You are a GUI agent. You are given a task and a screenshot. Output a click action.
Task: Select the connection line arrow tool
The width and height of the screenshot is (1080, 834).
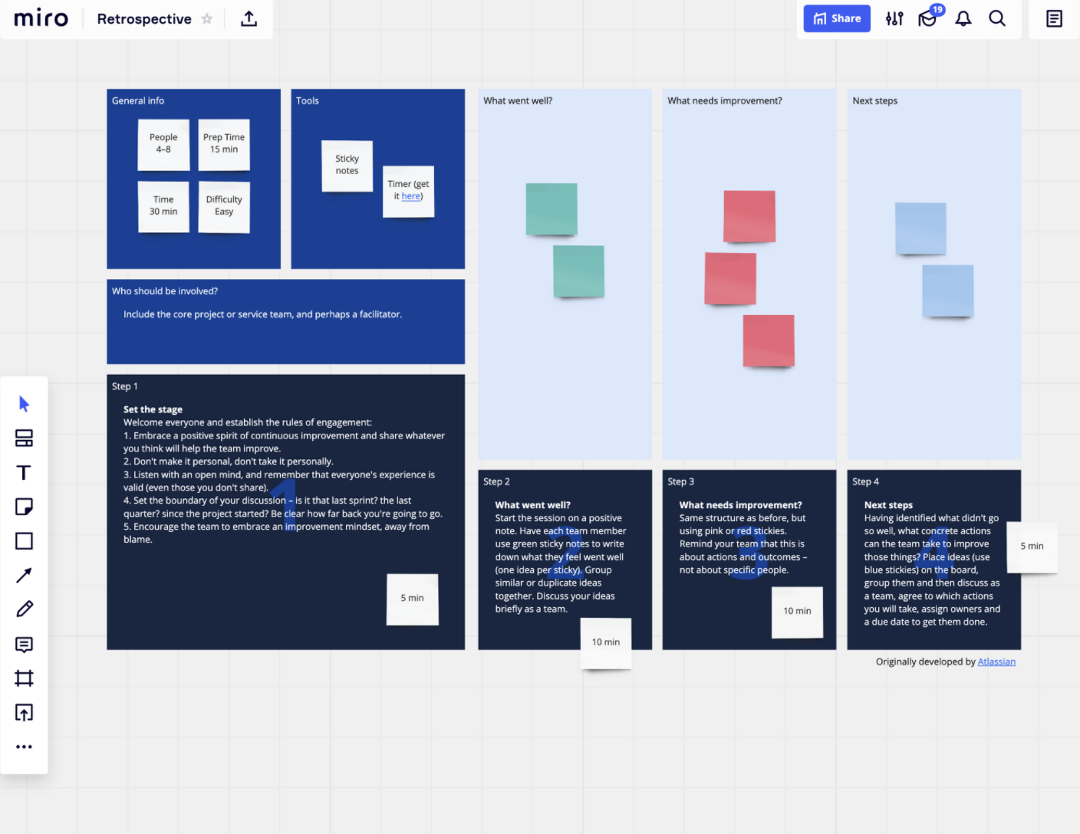point(24,575)
